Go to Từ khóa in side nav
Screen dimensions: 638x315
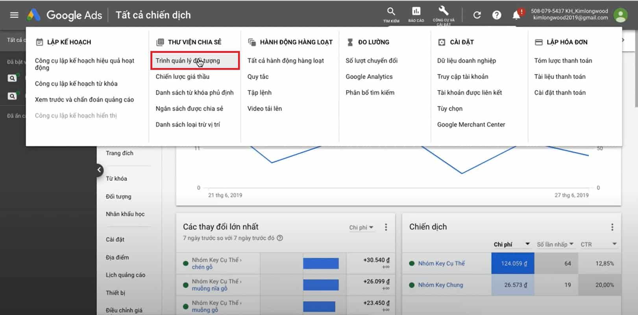(x=117, y=179)
